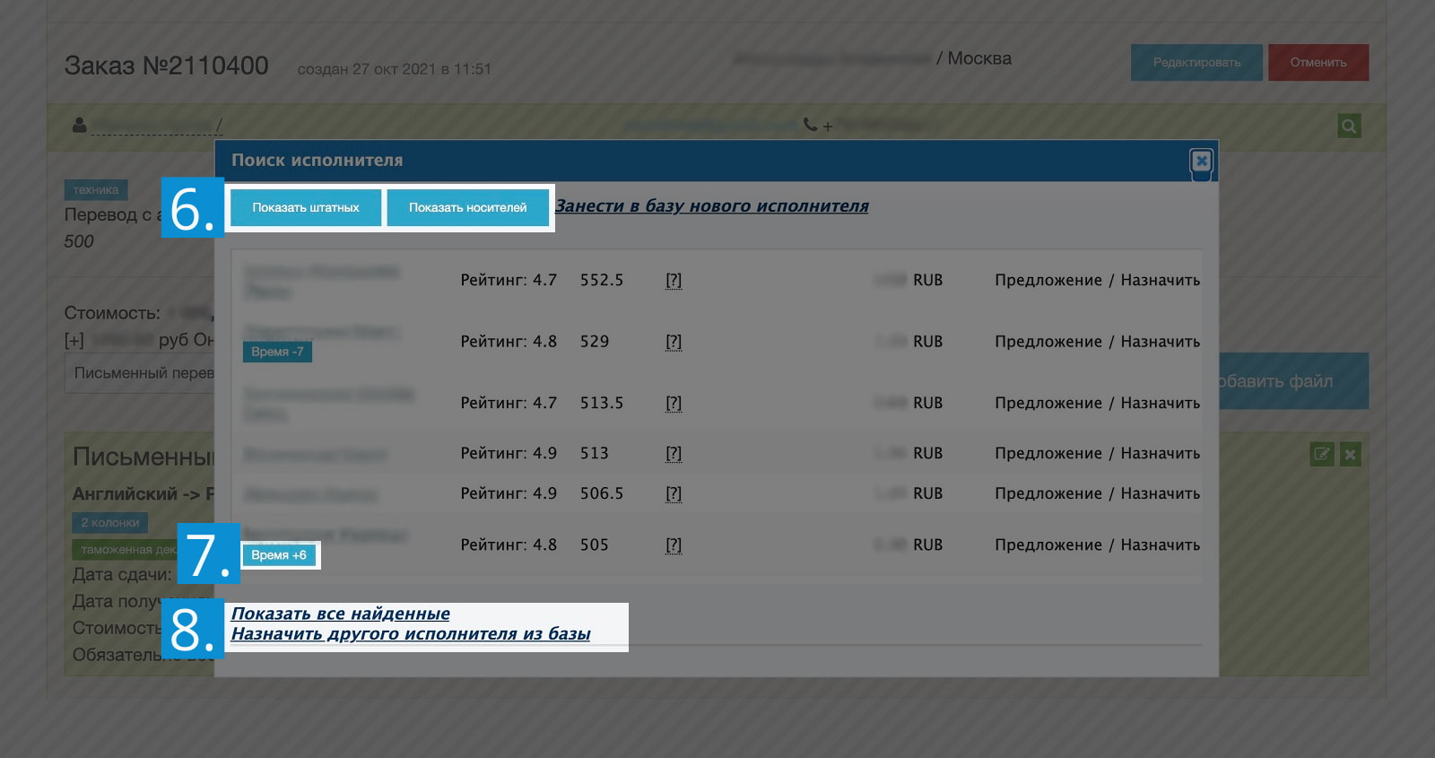Click the value 505
Image resolution: width=1435 pixels, height=758 pixels.
(595, 545)
